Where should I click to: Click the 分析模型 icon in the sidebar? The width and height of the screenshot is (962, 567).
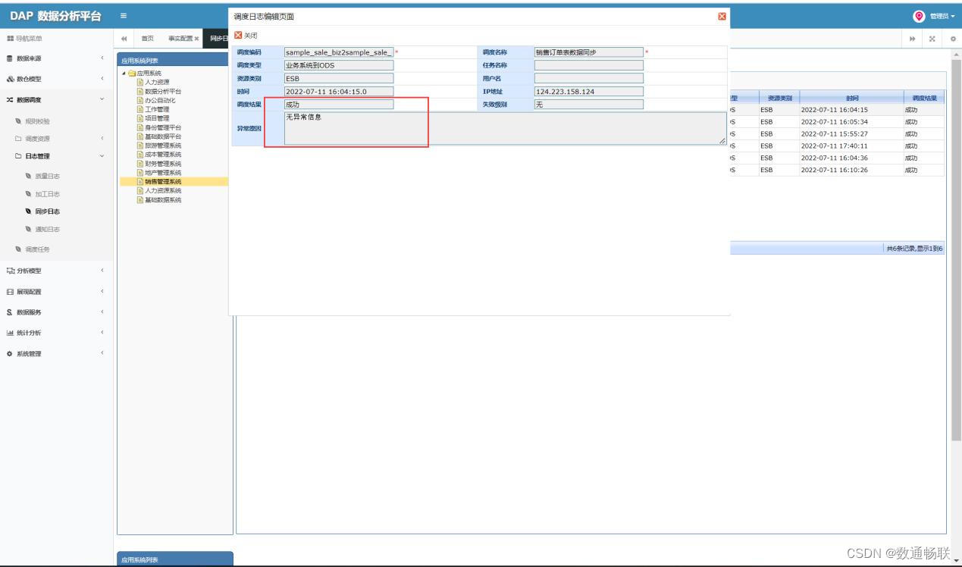point(10,271)
